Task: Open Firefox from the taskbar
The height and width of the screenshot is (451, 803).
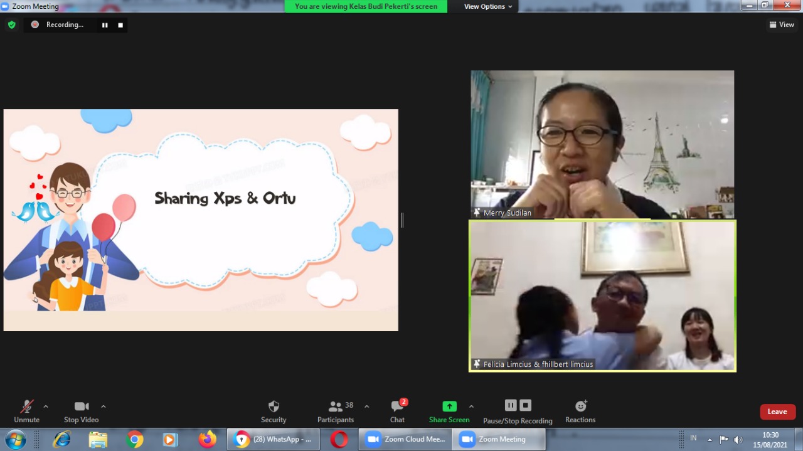Action: 207,440
